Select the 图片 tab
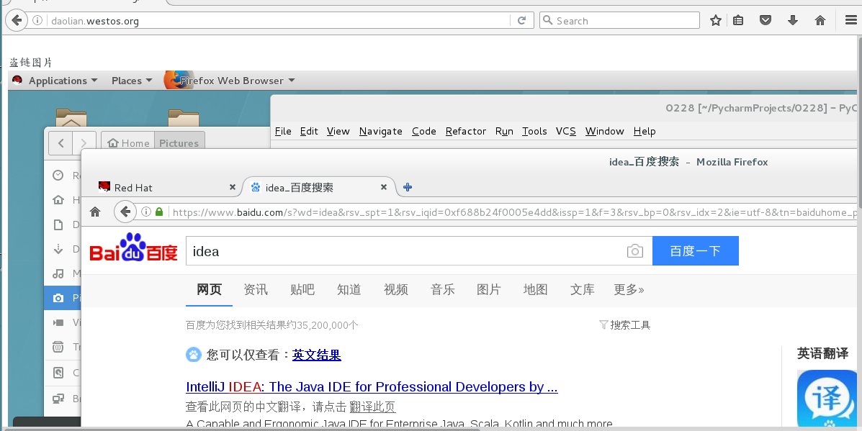 pos(489,289)
